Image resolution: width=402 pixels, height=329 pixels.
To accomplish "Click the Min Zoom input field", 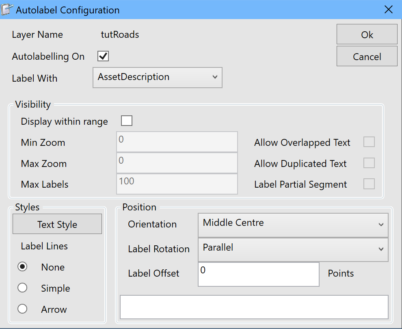I will click(x=177, y=142).
